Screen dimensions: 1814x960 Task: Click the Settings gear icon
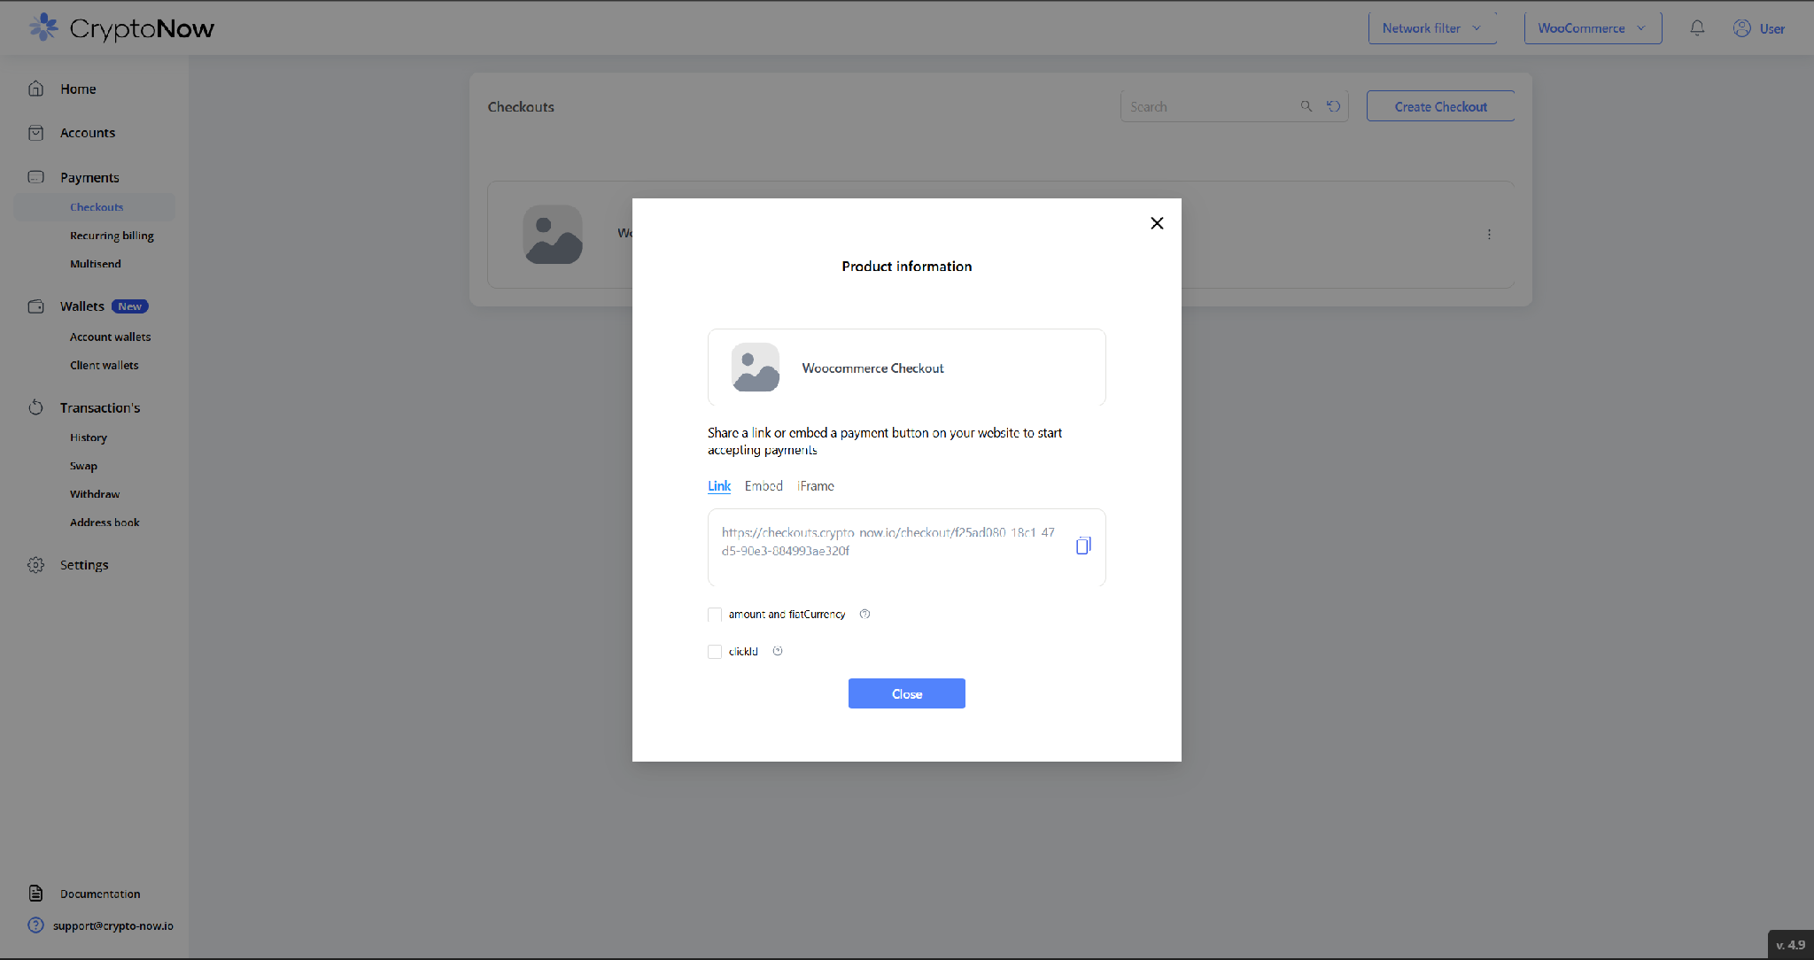coord(35,565)
